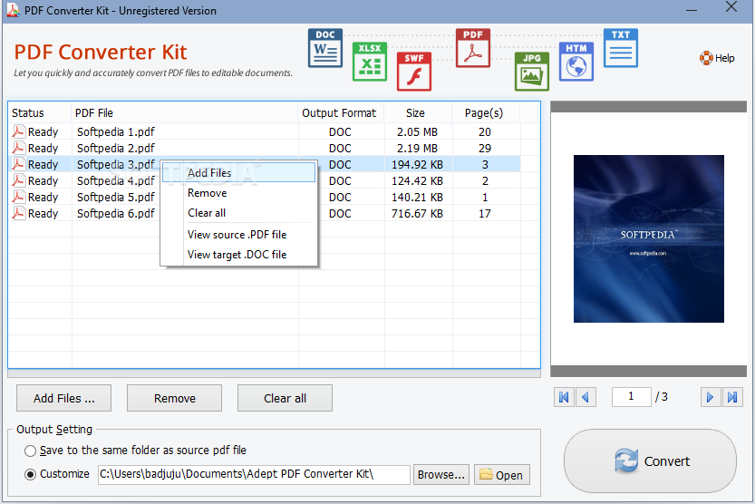The width and height of the screenshot is (755, 504).
Task: Select the Softpedia 1.pdf row
Action: [x=265, y=131]
